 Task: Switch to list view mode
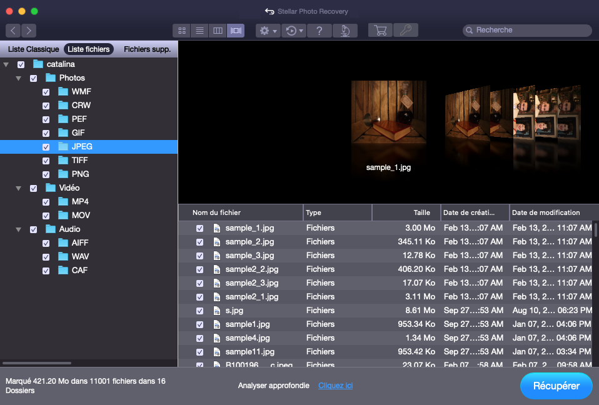pyautogui.click(x=199, y=31)
